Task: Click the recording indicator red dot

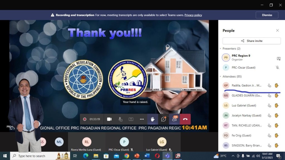Action: [85, 119]
